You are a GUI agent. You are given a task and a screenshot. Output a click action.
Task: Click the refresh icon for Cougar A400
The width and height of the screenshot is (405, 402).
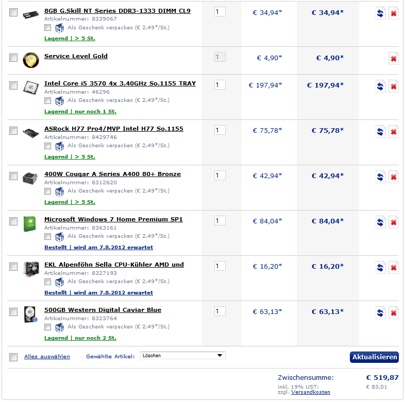coord(380,177)
